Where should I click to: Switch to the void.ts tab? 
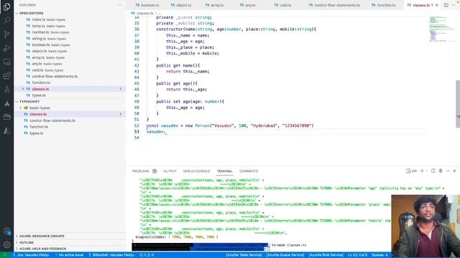pos(282,5)
